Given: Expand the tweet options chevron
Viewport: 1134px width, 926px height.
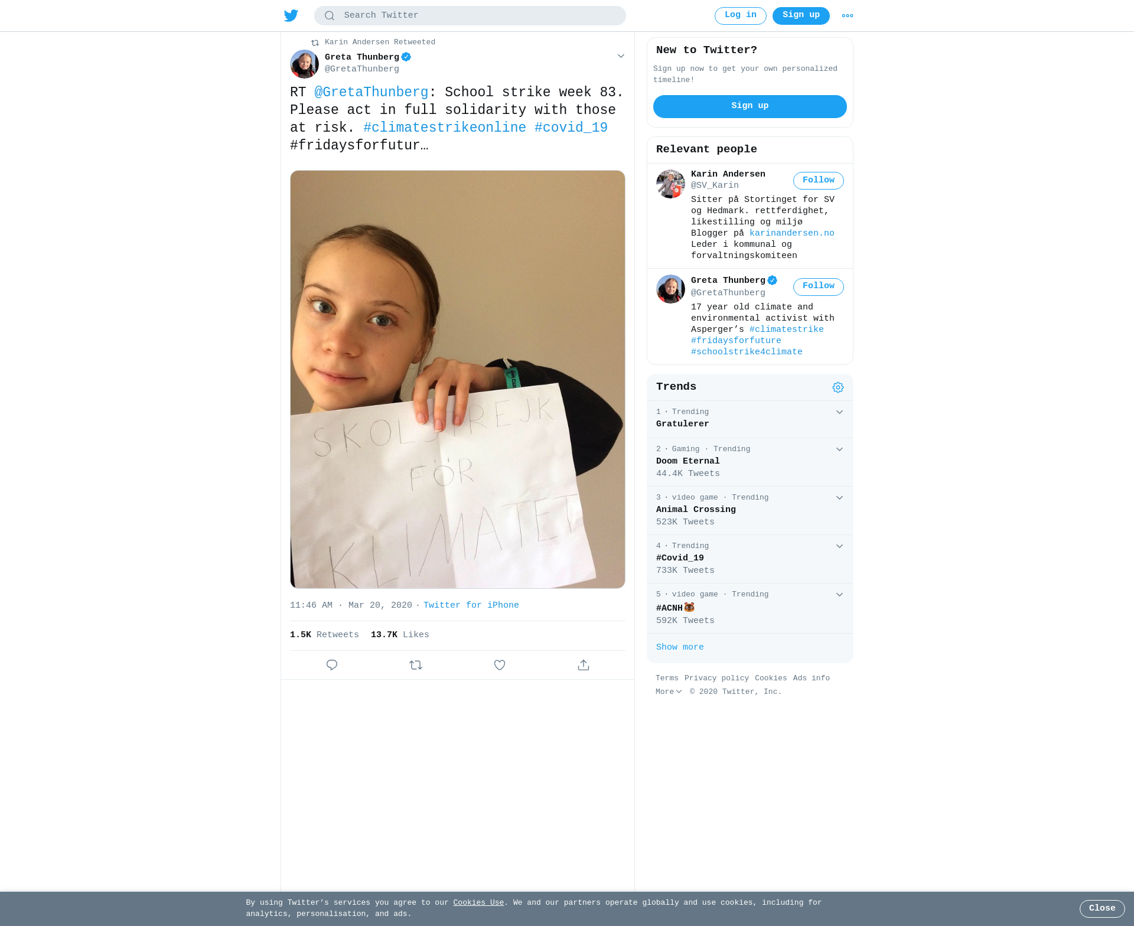Looking at the screenshot, I should click(x=621, y=56).
